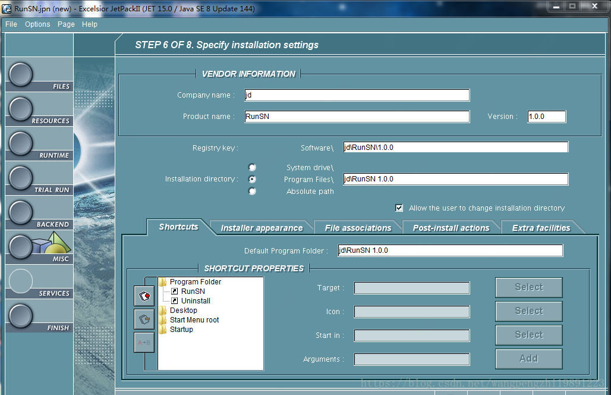
Task: Switch to the Extra facilities tab
Action: coord(541,228)
